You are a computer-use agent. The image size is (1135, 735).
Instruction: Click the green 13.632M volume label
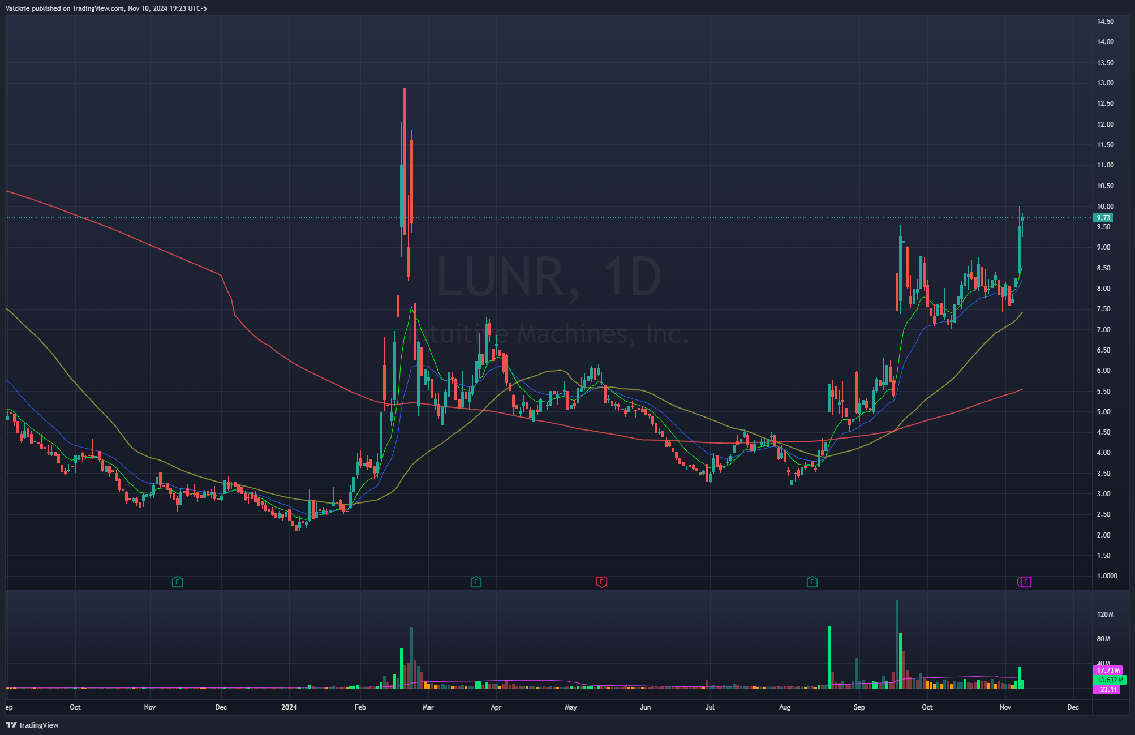[1110, 680]
